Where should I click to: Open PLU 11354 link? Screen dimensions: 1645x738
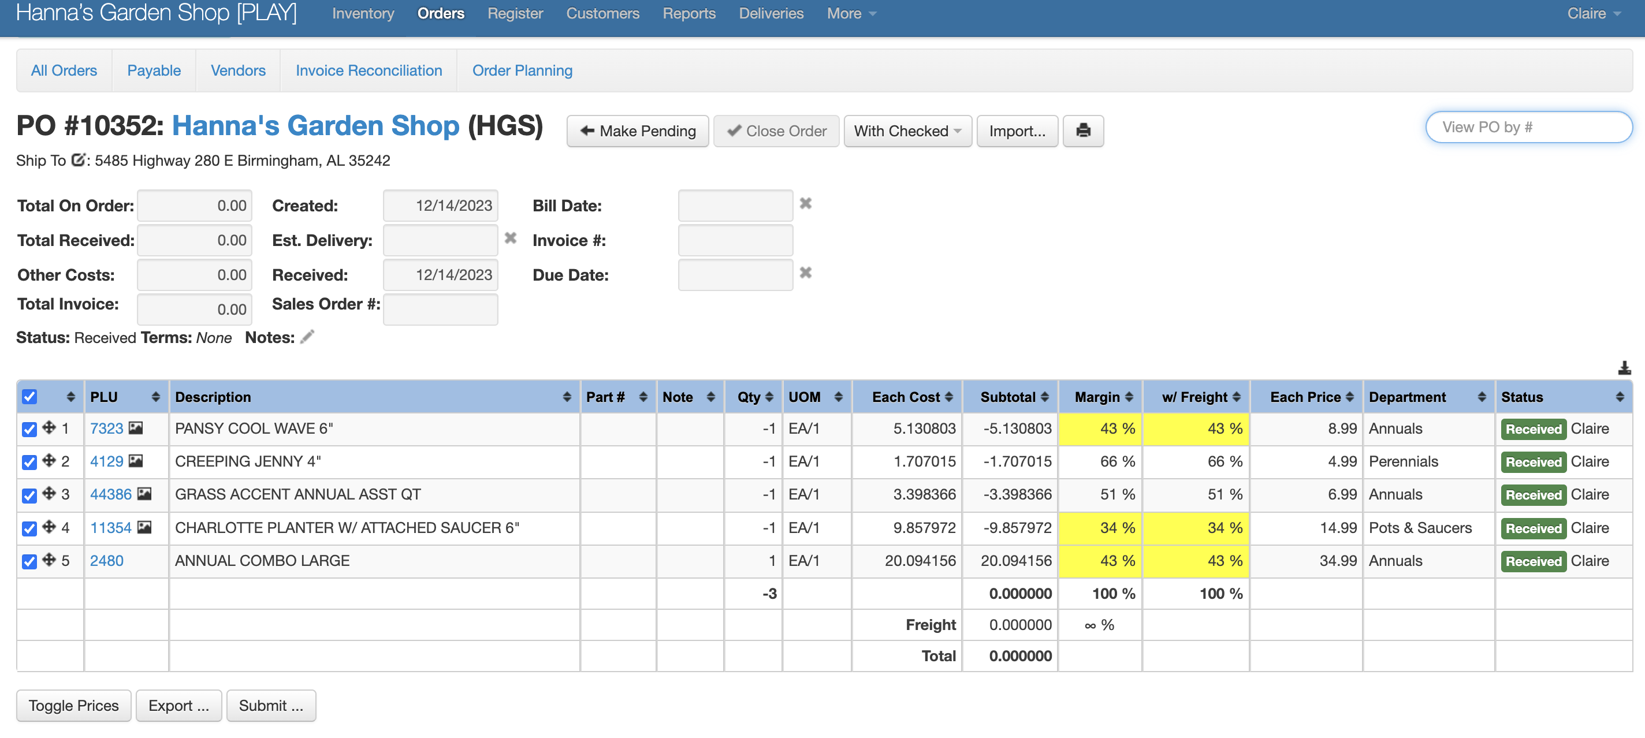point(110,528)
